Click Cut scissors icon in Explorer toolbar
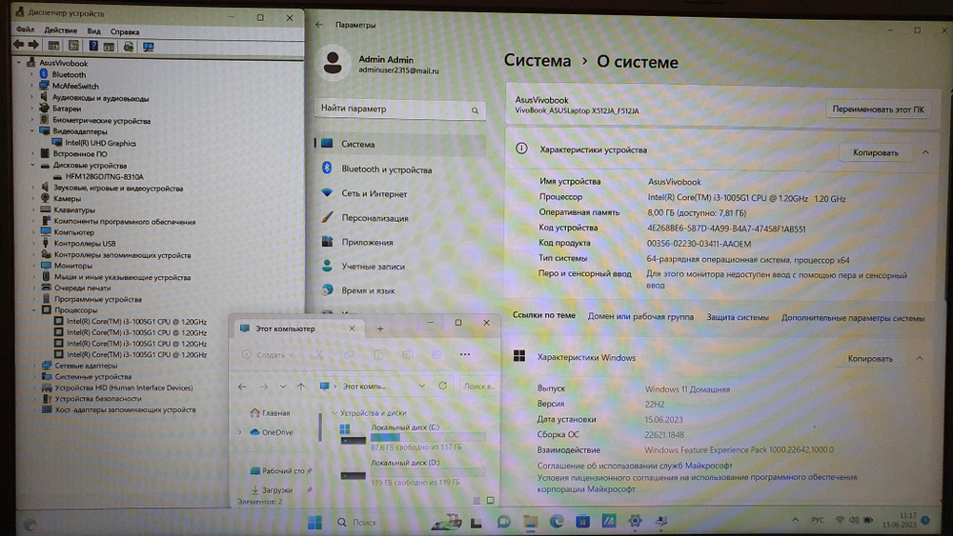Screen dimensions: 953x536 pyautogui.click(x=318, y=354)
